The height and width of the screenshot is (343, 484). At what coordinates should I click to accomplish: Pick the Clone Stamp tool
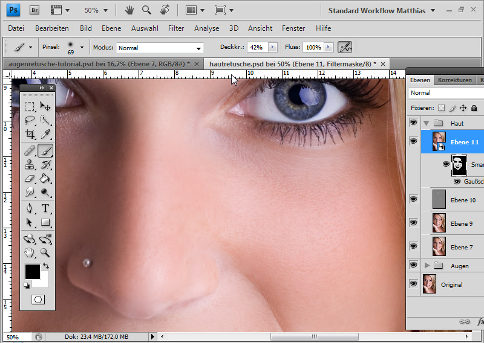click(x=30, y=164)
